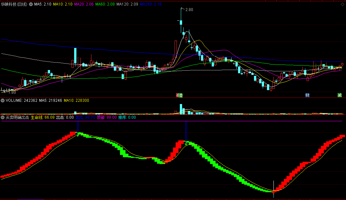Open the 买卖明确出击 indicator dropdown
346x200 pixels.
(x=3, y=117)
